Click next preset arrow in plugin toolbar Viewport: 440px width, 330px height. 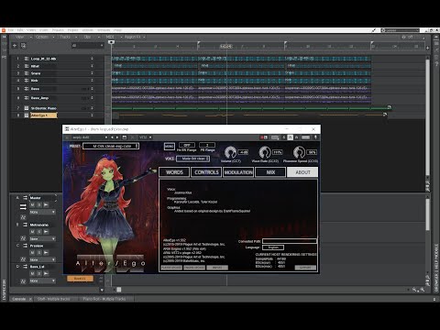pyautogui.click(x=117, y=137)
